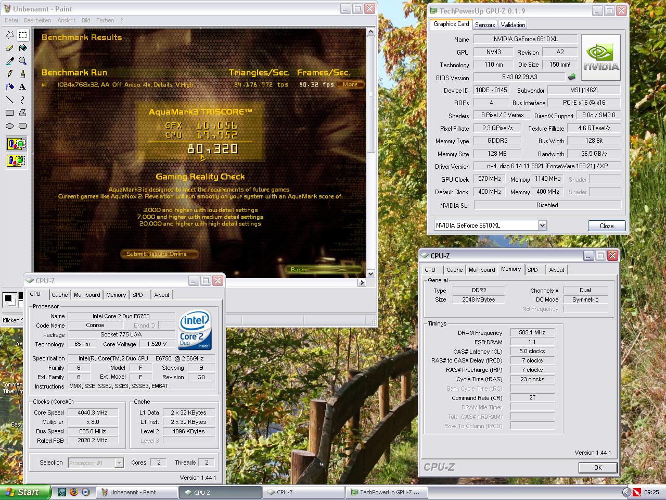The width and height of the screenshot is (666, 500).
Task: Click the GPU Clock 570 MHz value
Action: coord(490,179)
